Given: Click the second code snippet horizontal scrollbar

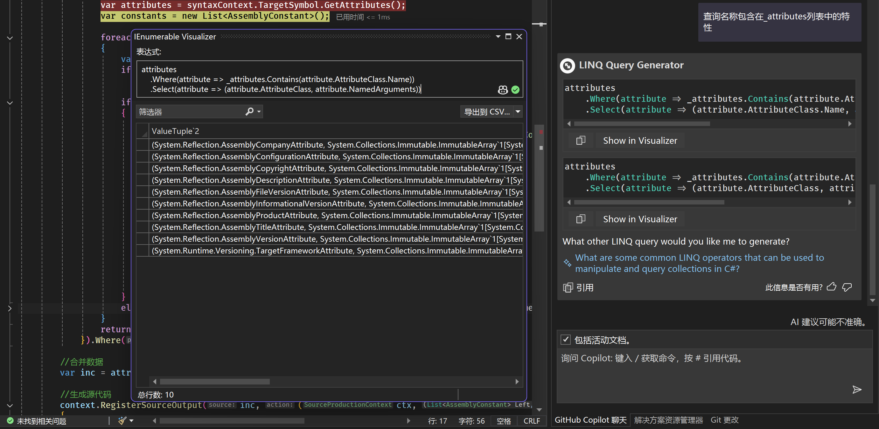Looking at the screenshot, I should (x=649, y=202).
